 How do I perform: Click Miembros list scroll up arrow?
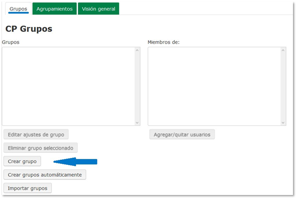point(283,50)
